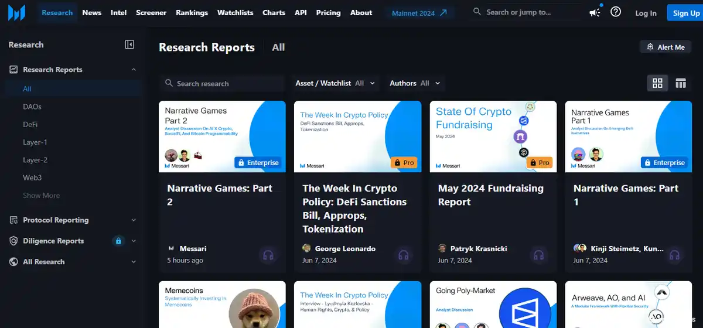Screen dimensions: 703x328
Task: Play audio for May 2024 Fundraising Report
Action: coord(539,255)
